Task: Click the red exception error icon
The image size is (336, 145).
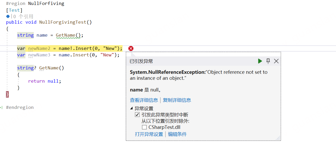Action: 131,48
